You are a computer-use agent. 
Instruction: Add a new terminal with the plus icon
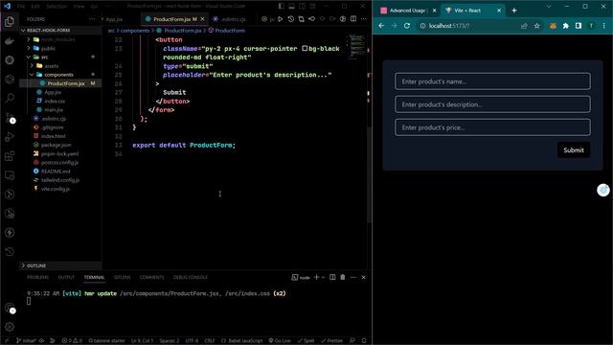point(316,277)
